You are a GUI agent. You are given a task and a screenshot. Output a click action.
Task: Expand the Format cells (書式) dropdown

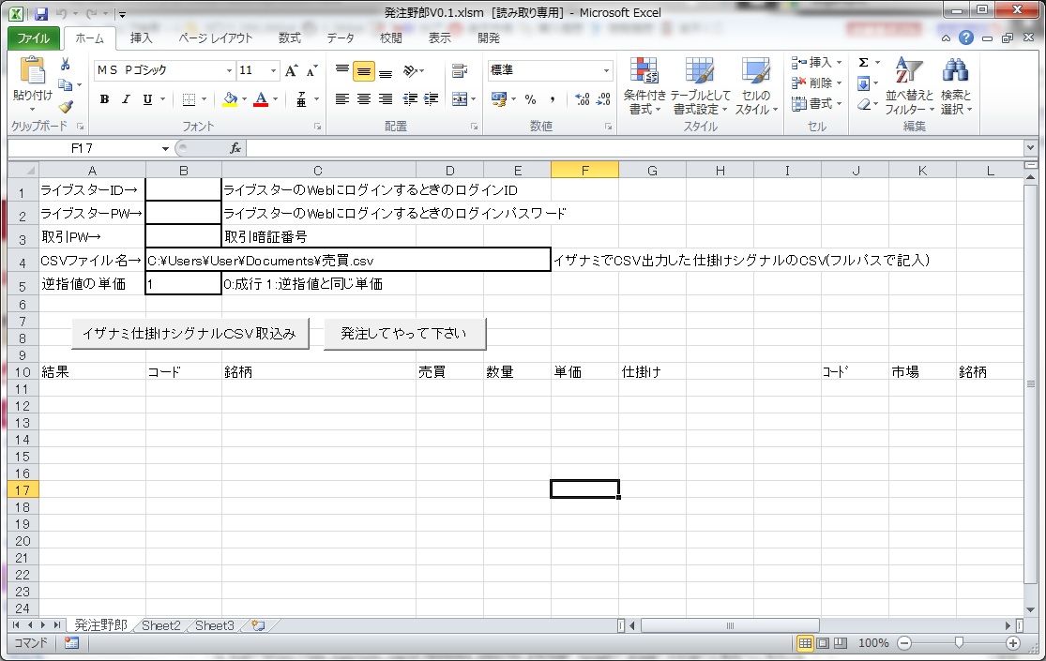point(840,104)
